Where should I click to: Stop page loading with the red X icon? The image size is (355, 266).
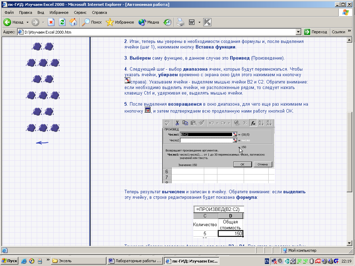[x=51, y=22]
